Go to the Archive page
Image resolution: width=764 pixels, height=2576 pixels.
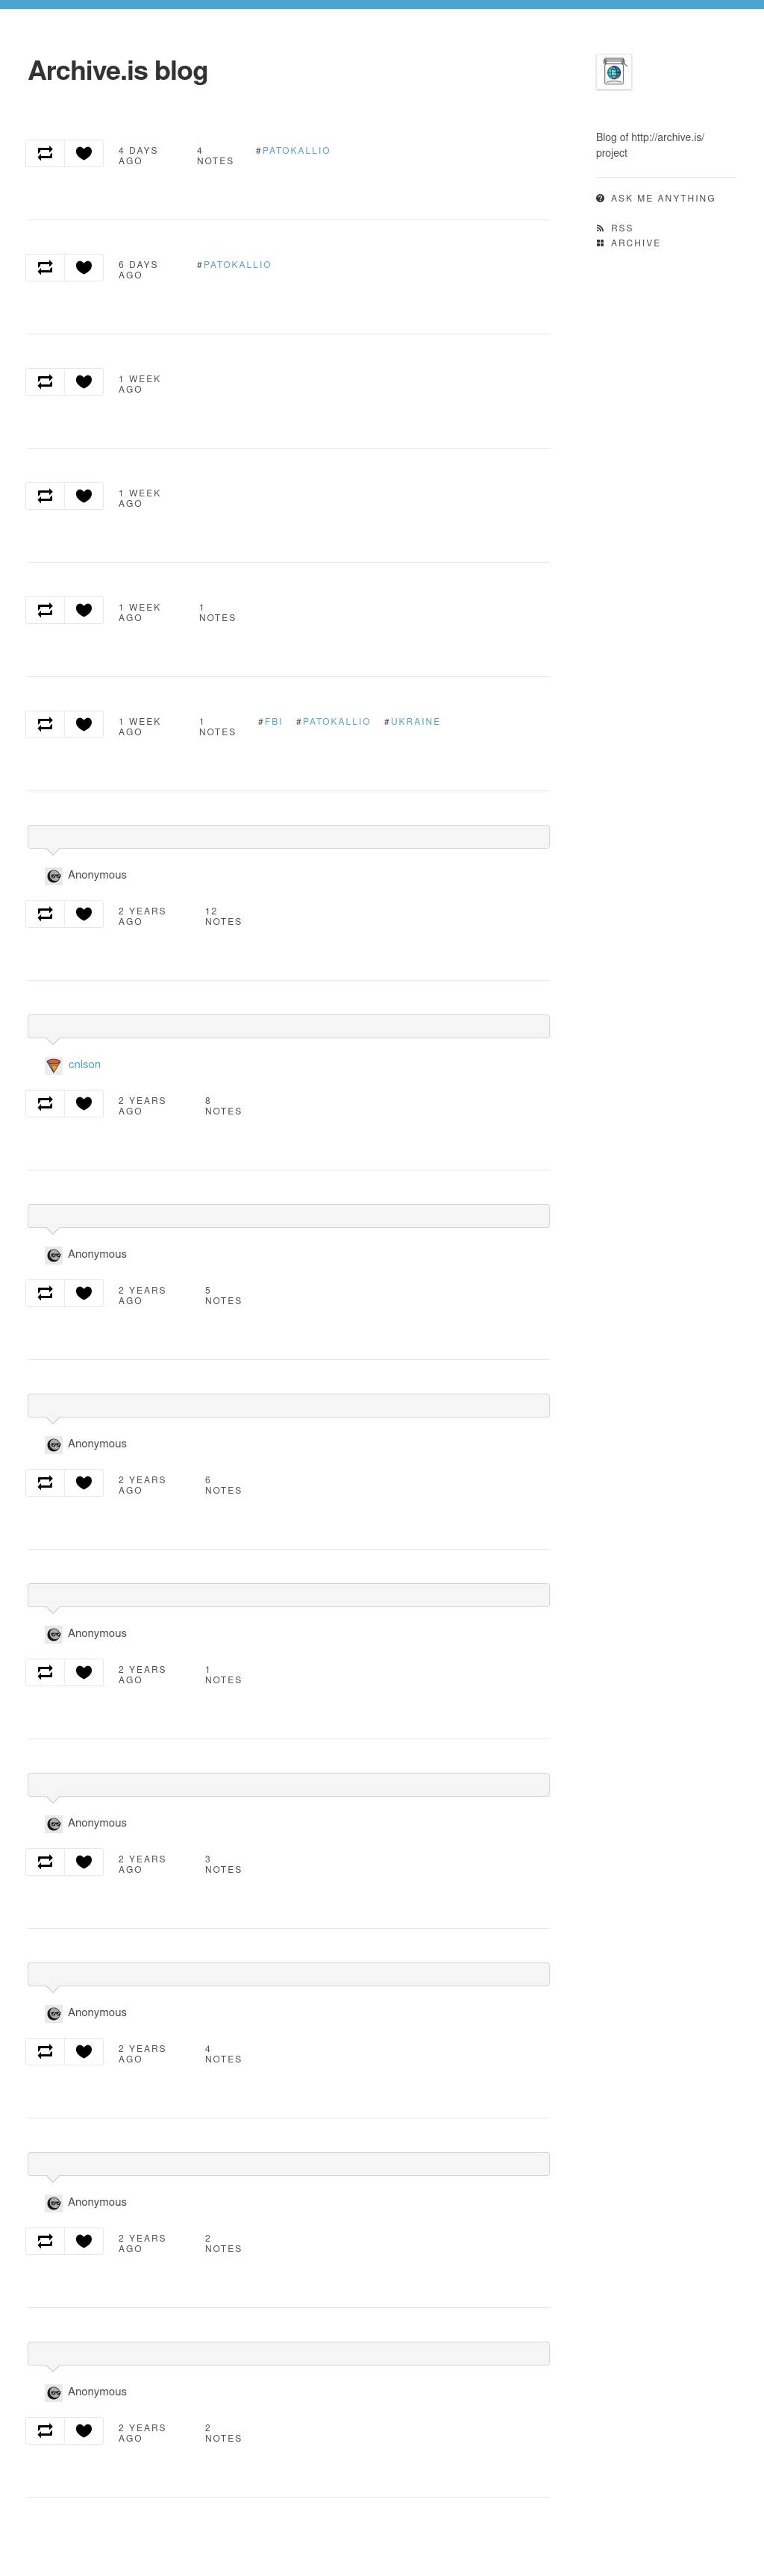pyautogui.click(x=635, y=243)
